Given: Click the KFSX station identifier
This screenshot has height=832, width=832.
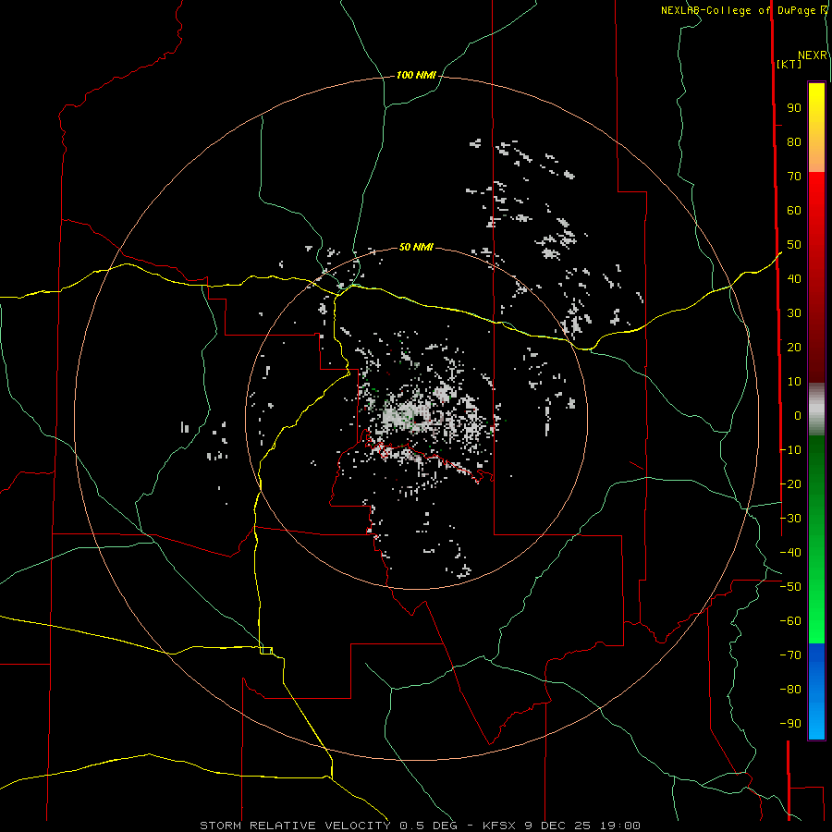Looking at the screenshot, I should pos(500,826).
